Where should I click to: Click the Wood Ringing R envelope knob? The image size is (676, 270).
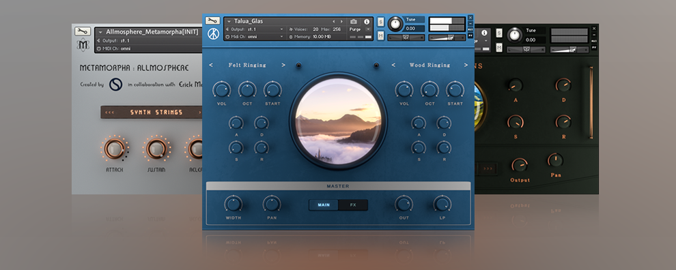click(x=444, y=148)
